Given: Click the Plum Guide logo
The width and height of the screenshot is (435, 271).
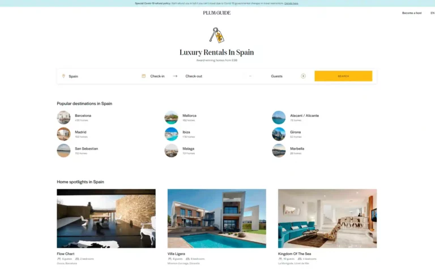Looking at the screenshot, I should 217,13.
